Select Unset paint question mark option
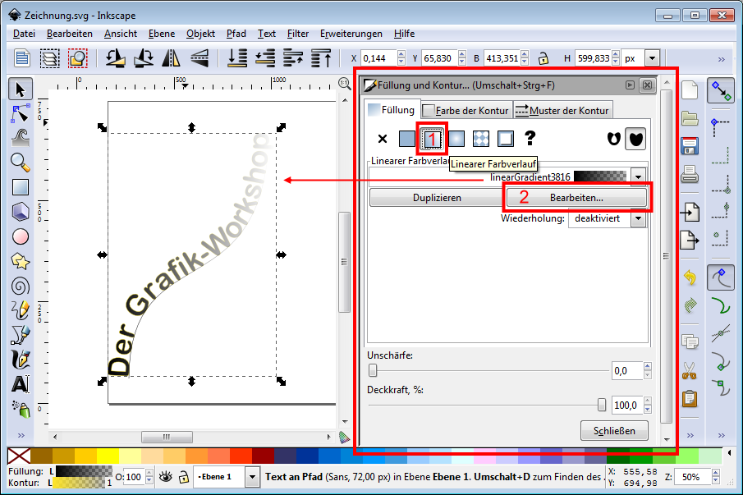743x495 pixels. tap(530, 138)
